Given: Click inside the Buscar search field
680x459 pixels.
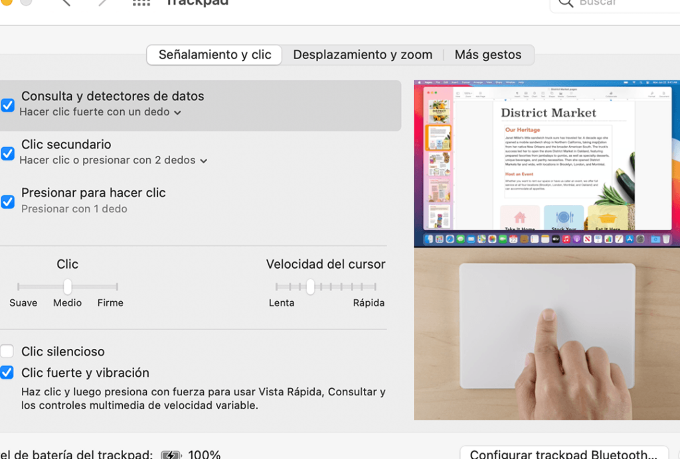Looking at the screenshot, I should 624,3.
